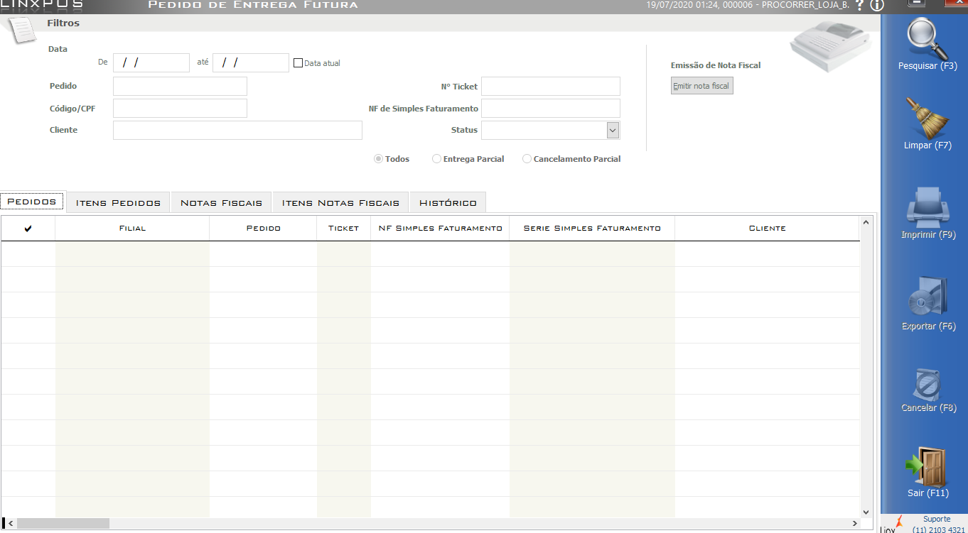This screenshot has height=533, width=968.
Task: Click the Linx logo near Suporte
Action: point(893,524)
